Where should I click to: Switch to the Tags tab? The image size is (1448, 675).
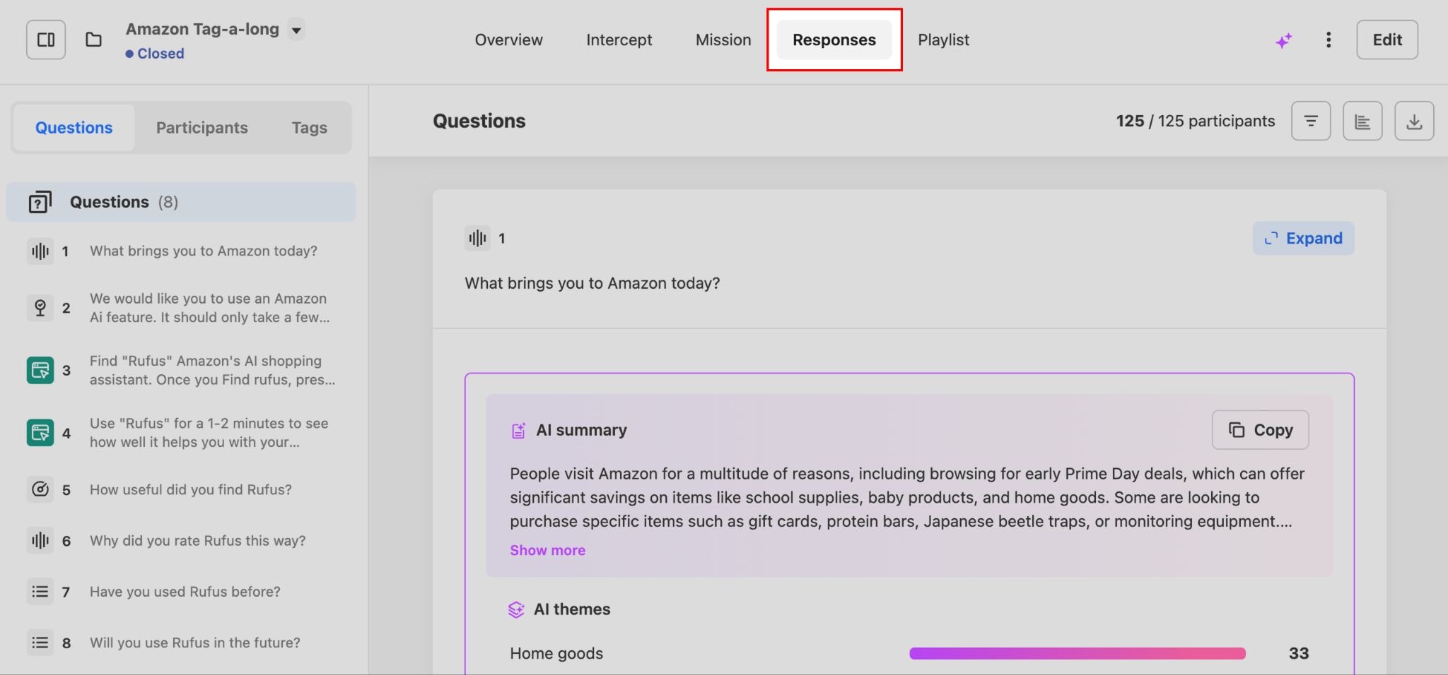coord(309,128)
